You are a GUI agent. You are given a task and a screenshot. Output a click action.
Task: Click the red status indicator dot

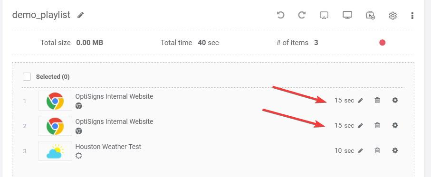pyautogui.click(x=383, y=43)
